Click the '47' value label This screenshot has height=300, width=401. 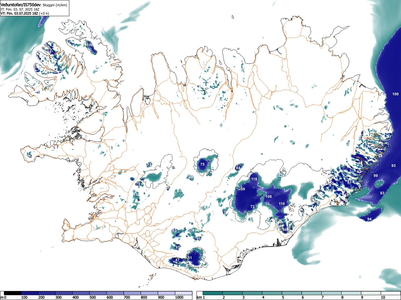177,260
